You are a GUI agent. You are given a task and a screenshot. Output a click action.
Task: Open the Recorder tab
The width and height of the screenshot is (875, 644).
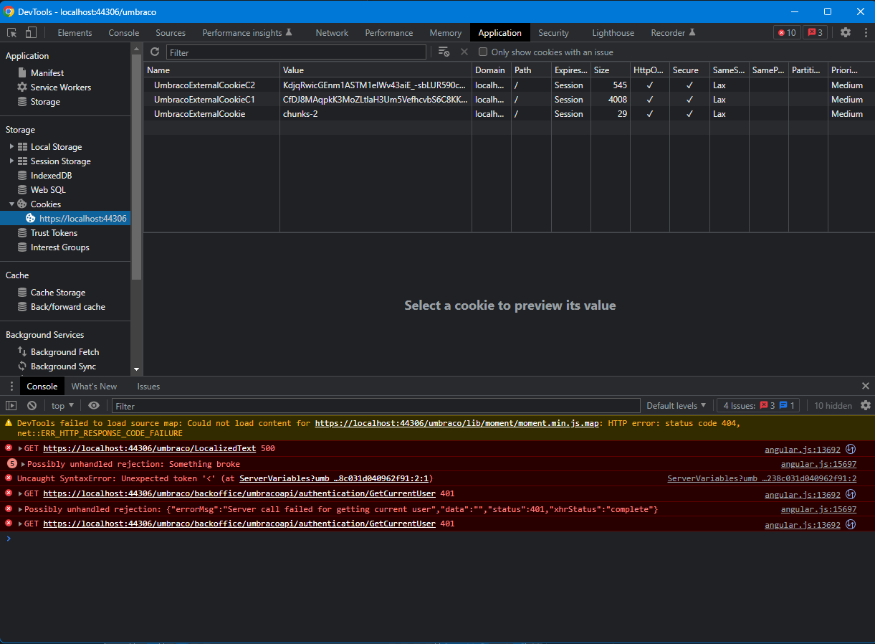click(673, 32)
